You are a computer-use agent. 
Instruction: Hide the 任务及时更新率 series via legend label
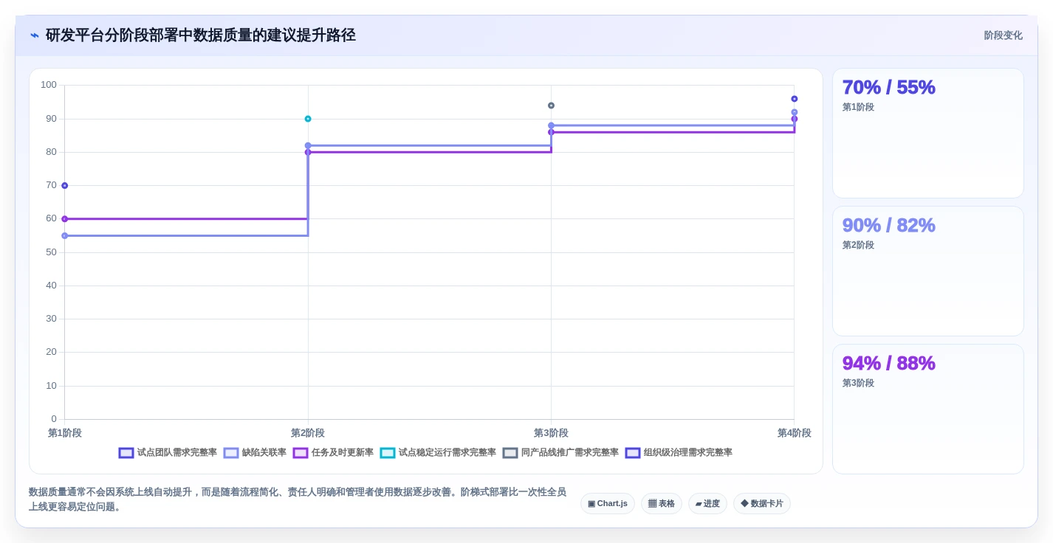click(x=343, y=453)
